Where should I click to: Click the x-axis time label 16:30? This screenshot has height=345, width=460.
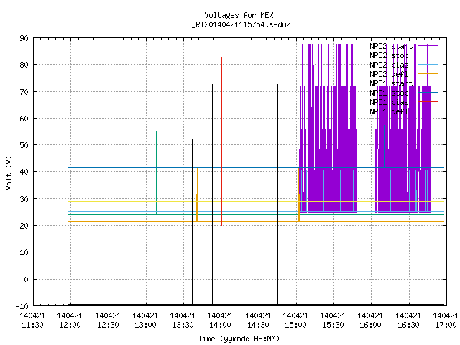coord(408,326)
